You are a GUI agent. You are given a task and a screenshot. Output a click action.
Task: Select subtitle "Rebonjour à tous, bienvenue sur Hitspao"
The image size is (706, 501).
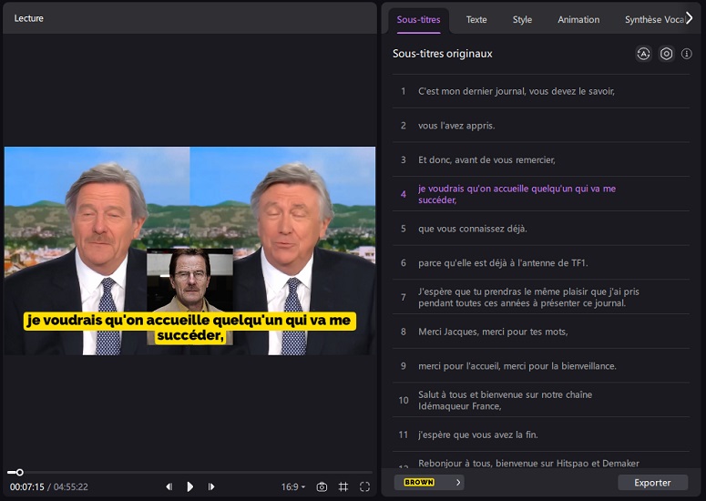click(x=541, y=461)
